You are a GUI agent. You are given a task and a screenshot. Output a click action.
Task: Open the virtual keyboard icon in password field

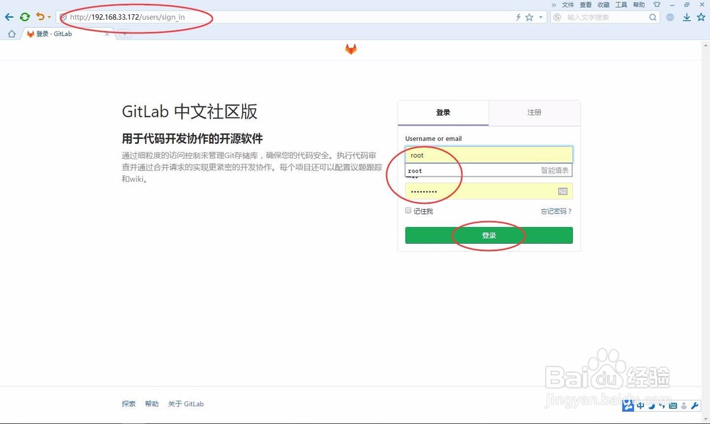[563, 191]
